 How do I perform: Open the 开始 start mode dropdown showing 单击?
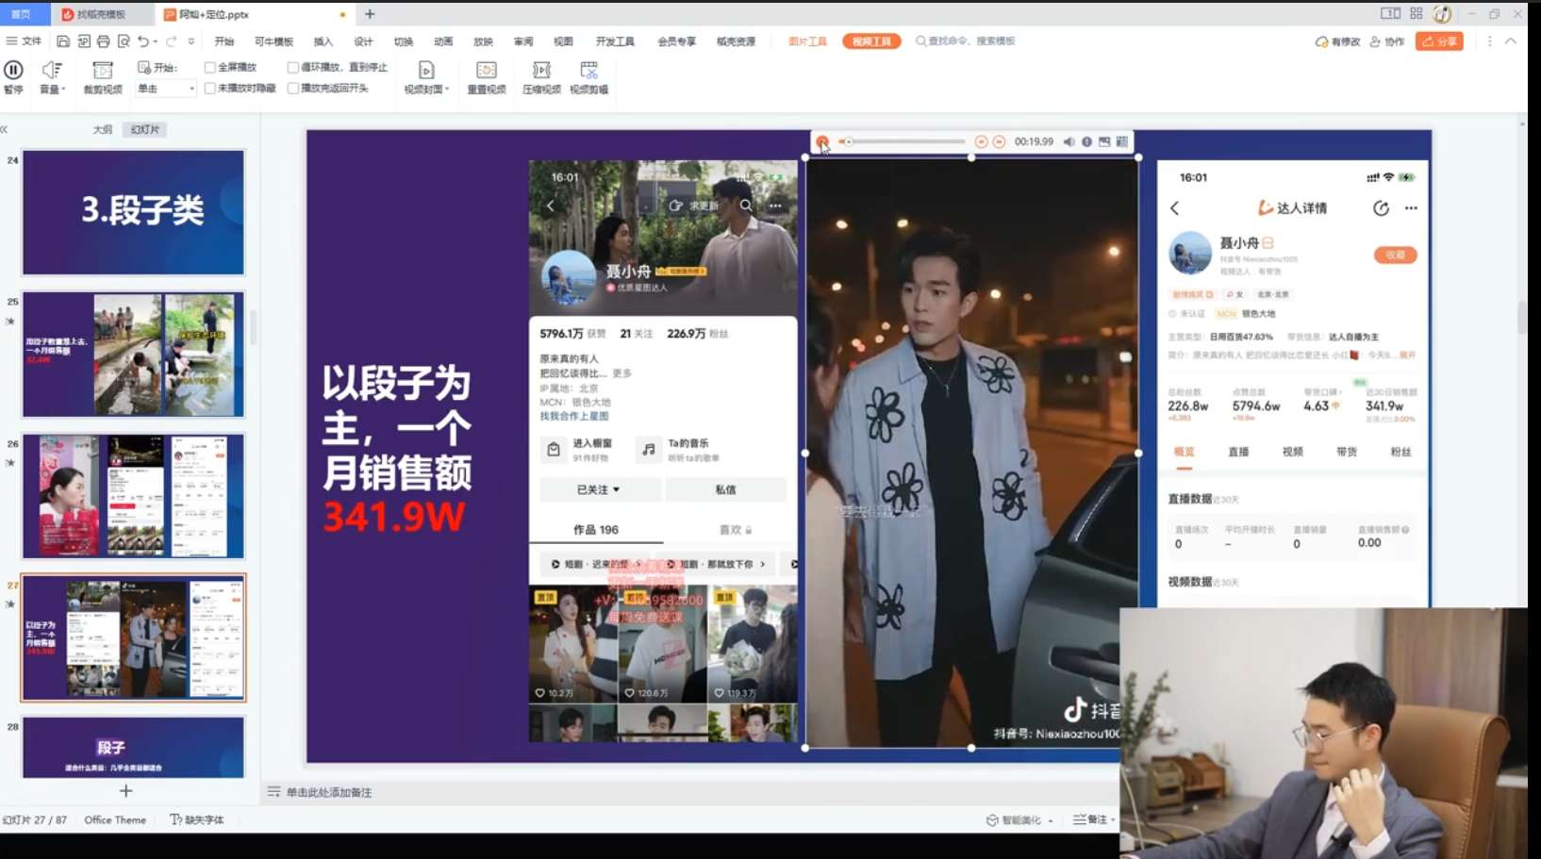click(x=167, y=89)
